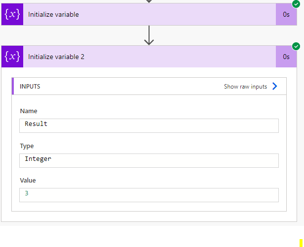Click the Value field label
Image resolution: width=304 pixels, height=247 pixels.
coord(28,180)
